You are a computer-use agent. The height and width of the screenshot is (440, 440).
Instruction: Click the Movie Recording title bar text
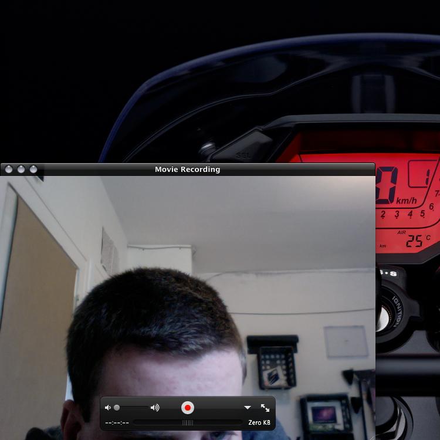tap(187, 170)
